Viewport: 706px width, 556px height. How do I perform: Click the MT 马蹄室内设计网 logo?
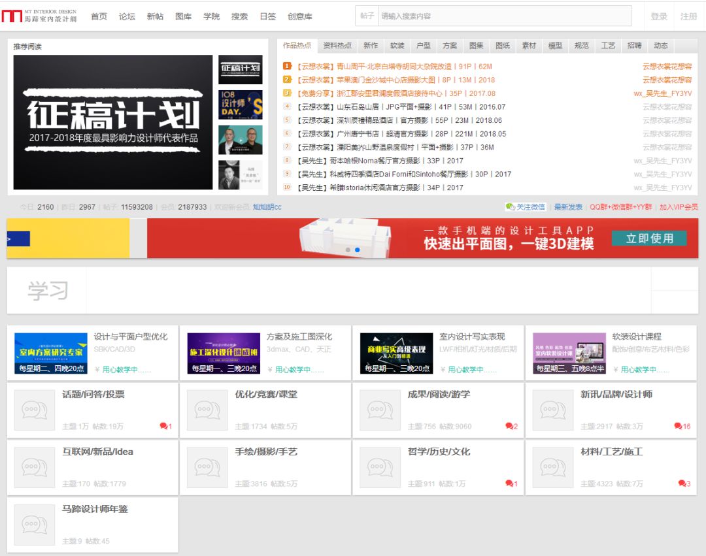click(x=39, y=14)
